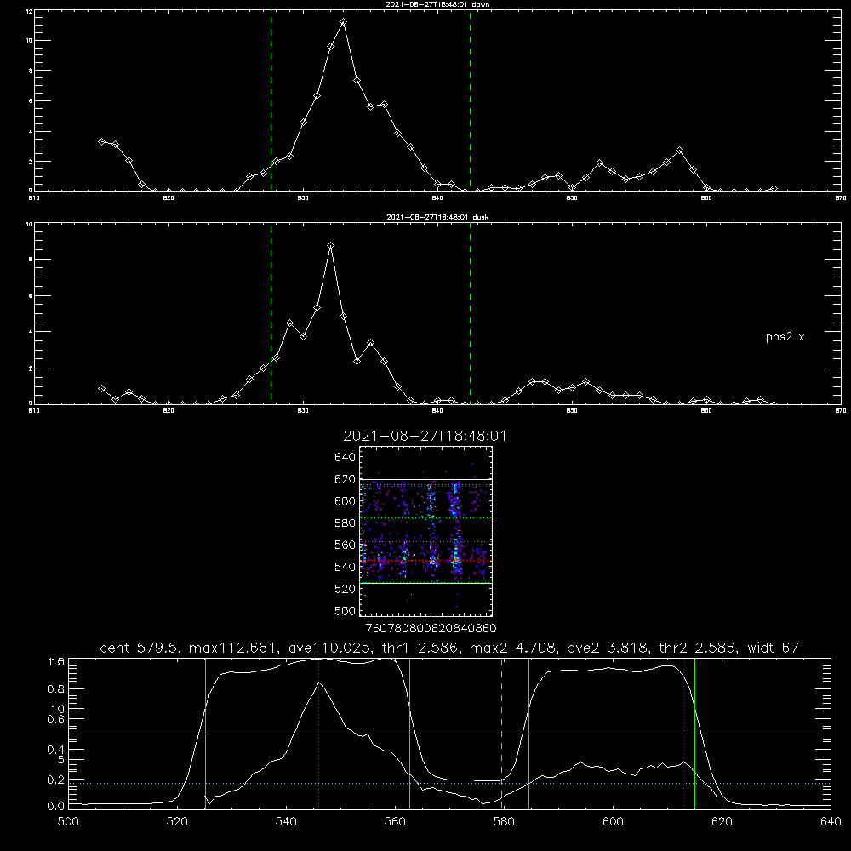The height and width of the screenshot is (851, 851).
Task: Click the first diamond data point of dusk curve
Action: point(101,389)
